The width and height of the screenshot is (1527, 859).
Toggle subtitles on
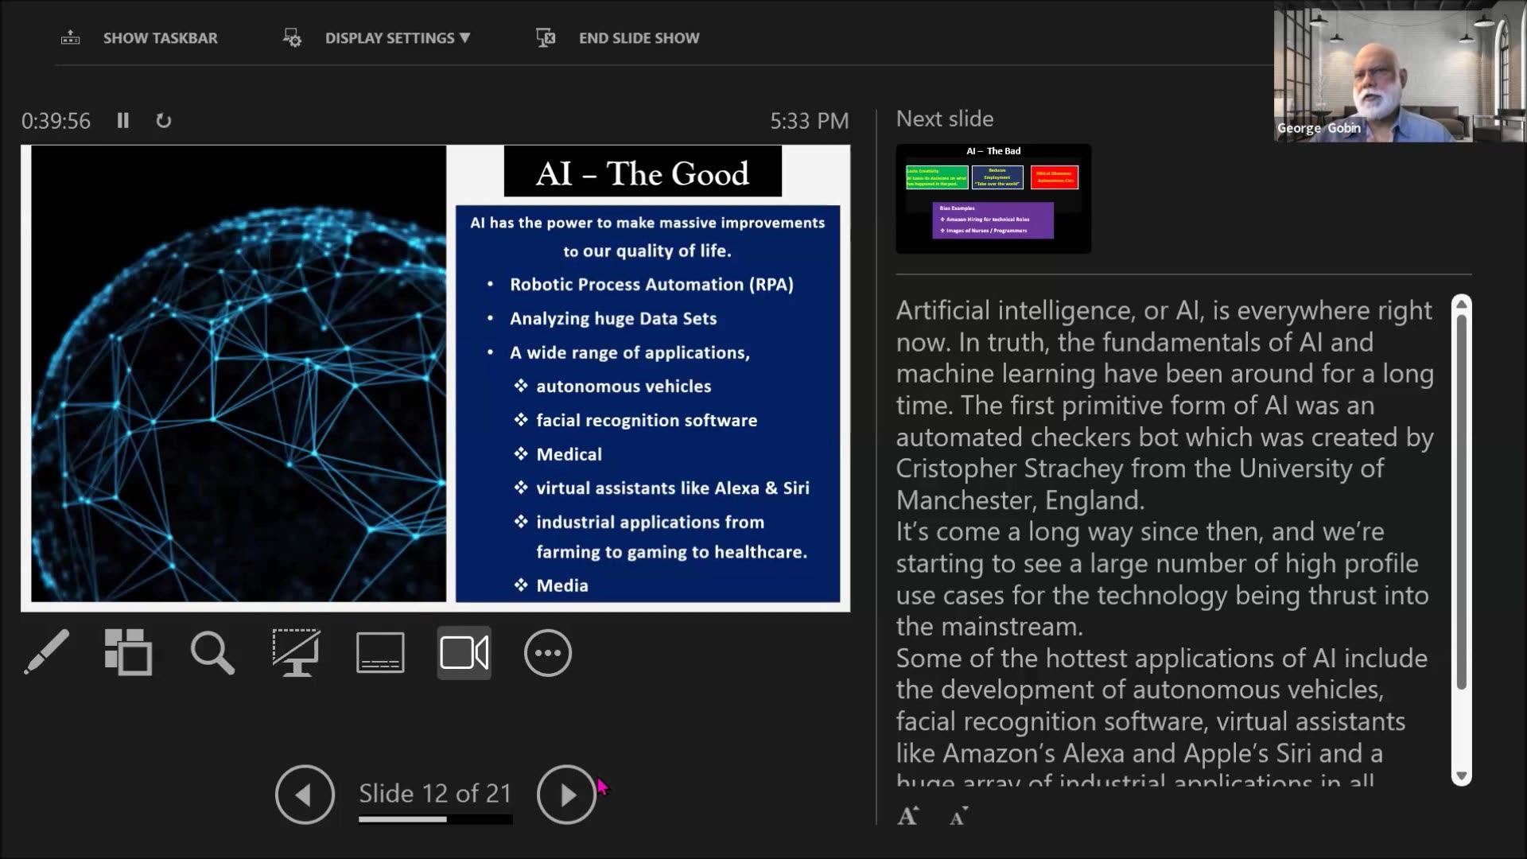point(380,652)
